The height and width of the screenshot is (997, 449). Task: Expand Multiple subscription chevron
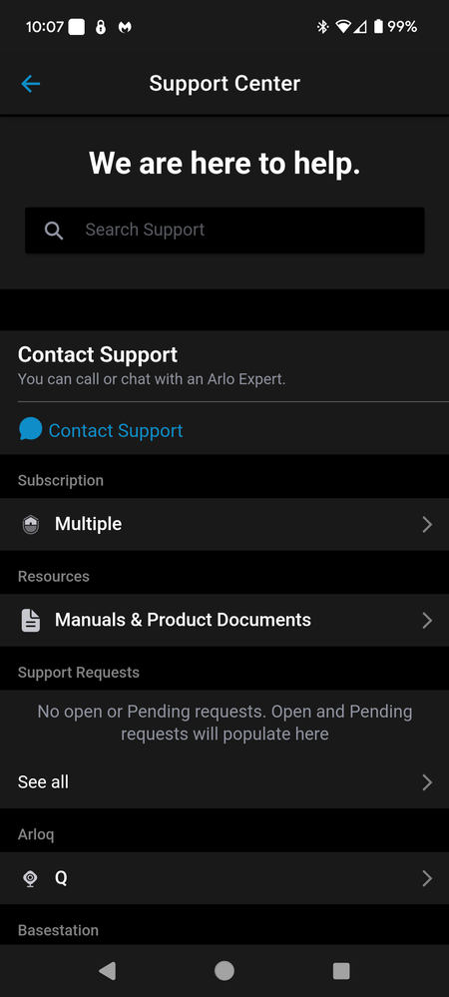click(427, 525)
